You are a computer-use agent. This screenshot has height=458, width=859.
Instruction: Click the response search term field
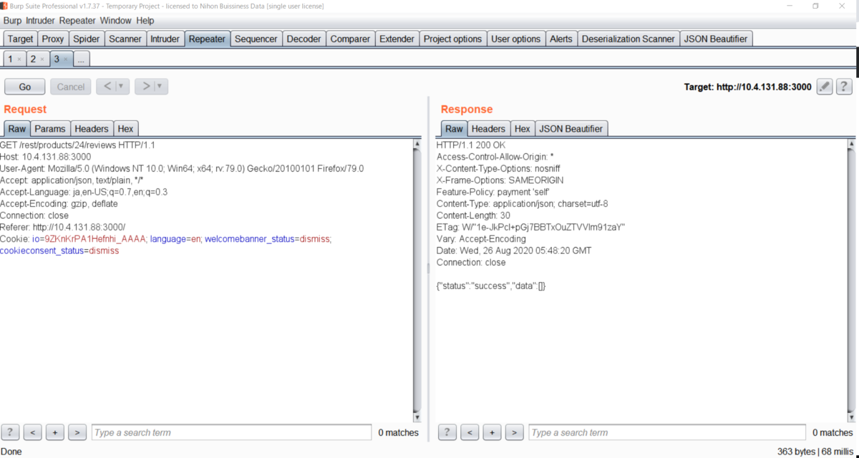pos(667,432)
